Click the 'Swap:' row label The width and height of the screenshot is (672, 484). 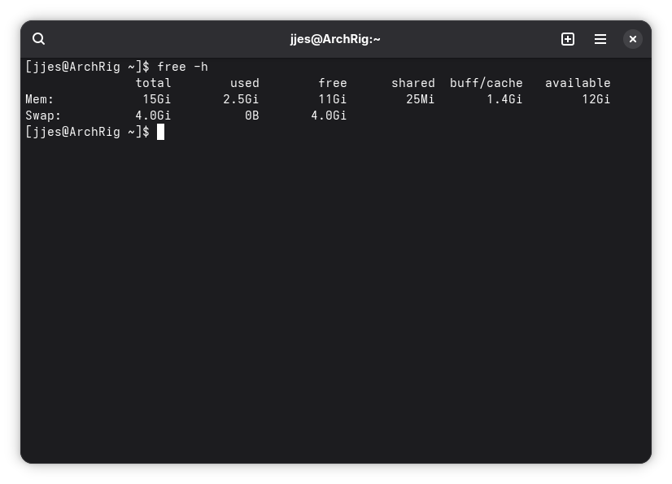tap(43, 116)
